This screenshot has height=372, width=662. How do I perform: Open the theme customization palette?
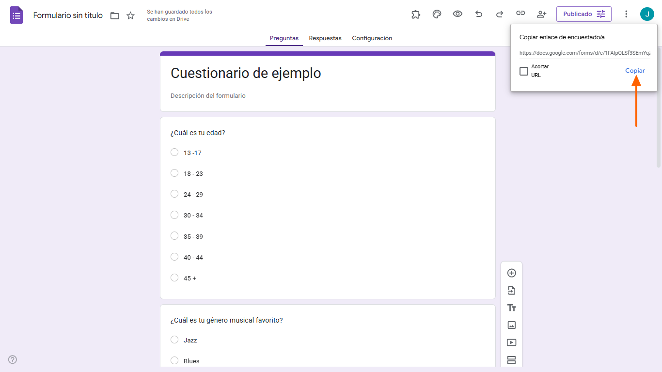point(437,14)
